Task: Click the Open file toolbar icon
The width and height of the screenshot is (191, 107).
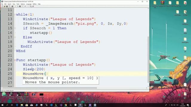Action: (5, 6)
